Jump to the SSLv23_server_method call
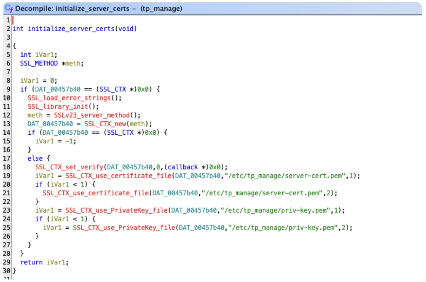The height and width of the screenshot is (282, 426). [92, 115]
